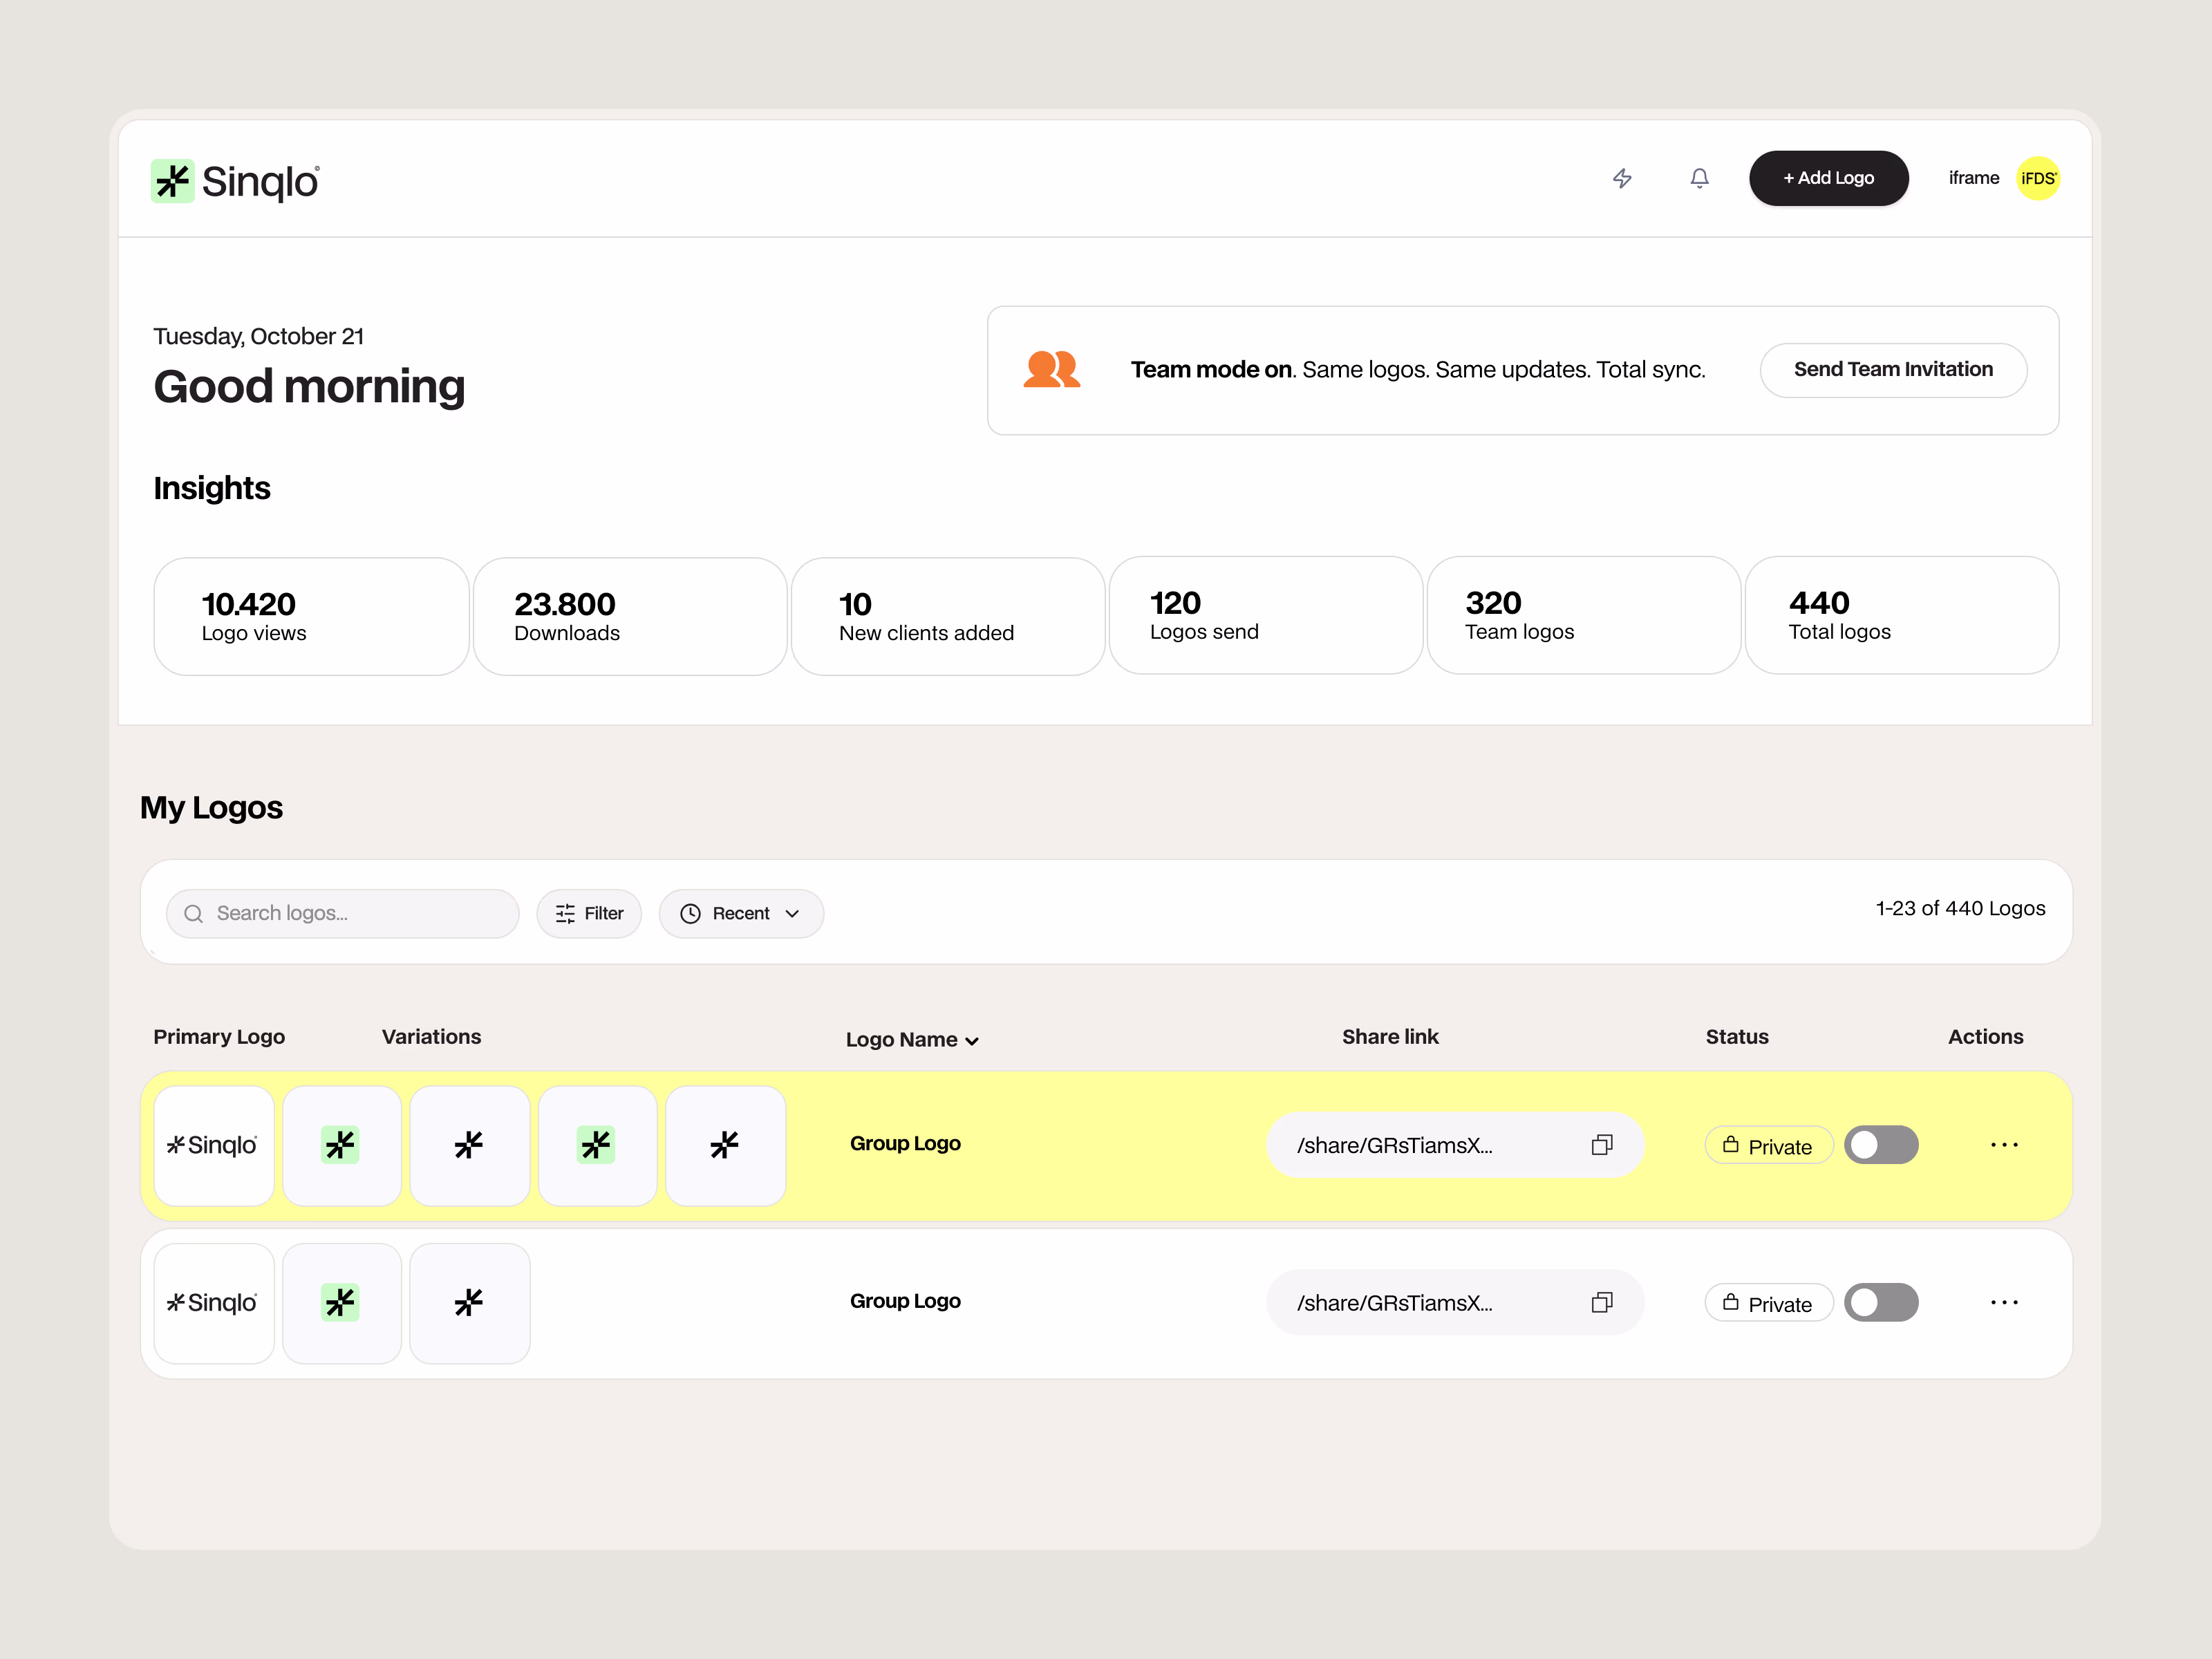
Task: Copy share link in highlighted row
Action: (x=1601, y=1145)
